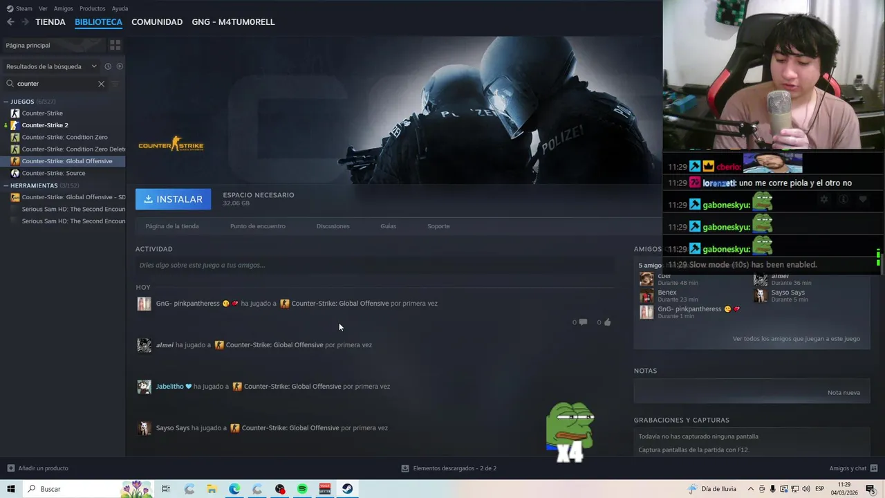Clear the search text with the X
The width and height of the screenshot is (885, 498).
101,84
